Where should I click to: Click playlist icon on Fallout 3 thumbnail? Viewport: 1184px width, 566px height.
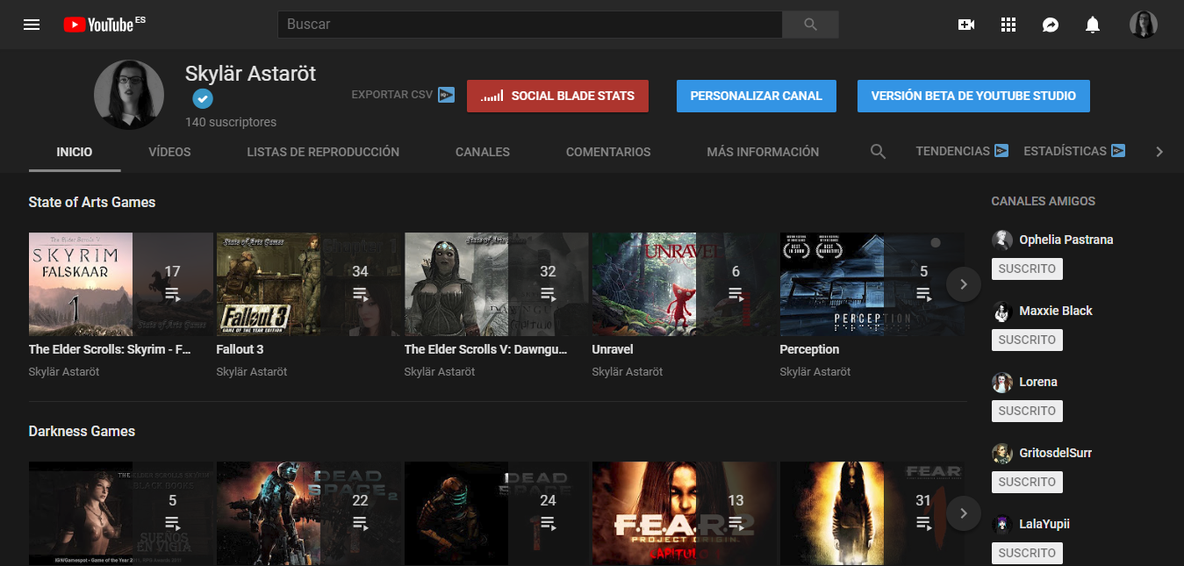tap(360, 294)
